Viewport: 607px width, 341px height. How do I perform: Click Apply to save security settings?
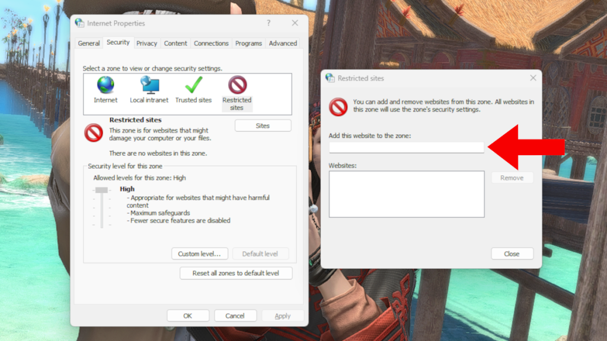coord(283,316)
